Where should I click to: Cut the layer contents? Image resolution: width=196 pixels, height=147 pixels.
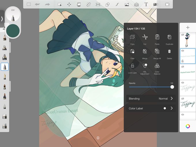(145, 40)
